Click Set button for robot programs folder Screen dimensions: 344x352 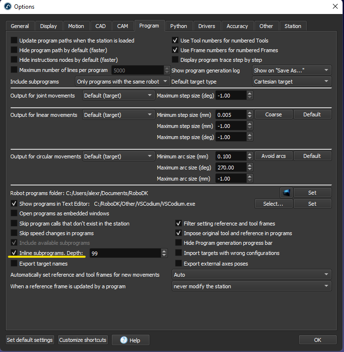click(312, 193)
